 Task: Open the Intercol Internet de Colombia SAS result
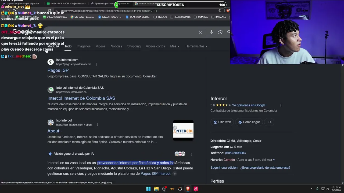point(81,98)
